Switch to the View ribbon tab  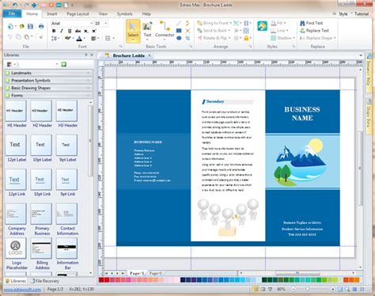coord(103,13)
